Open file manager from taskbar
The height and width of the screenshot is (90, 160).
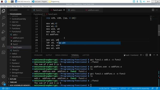tap(9, 1)
